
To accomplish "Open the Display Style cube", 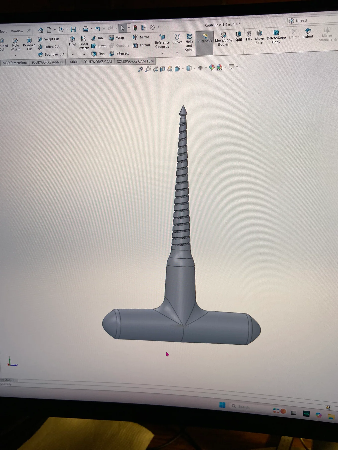I will [189, 68].
